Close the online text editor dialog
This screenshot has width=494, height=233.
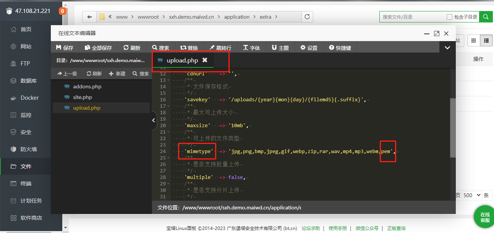click(x=446, y=34)
